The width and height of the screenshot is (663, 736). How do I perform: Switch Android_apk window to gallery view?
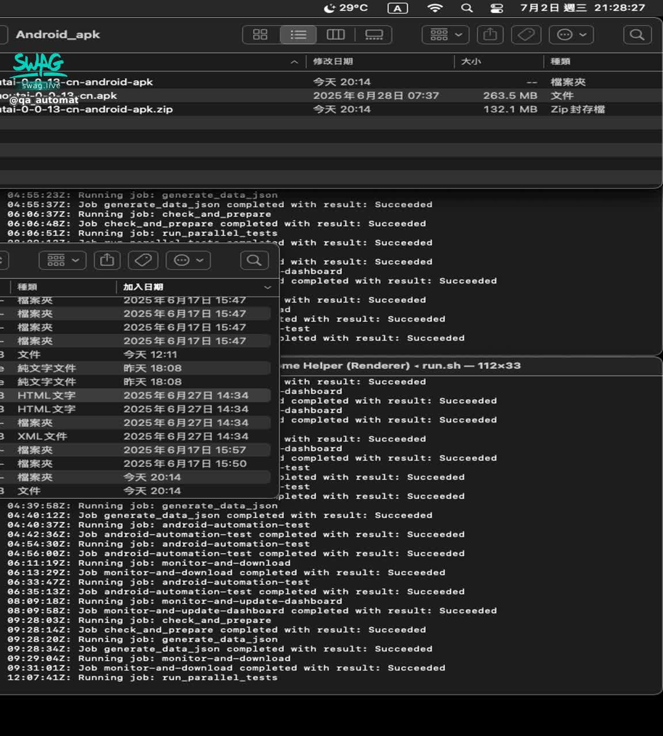tap(374, 34)
